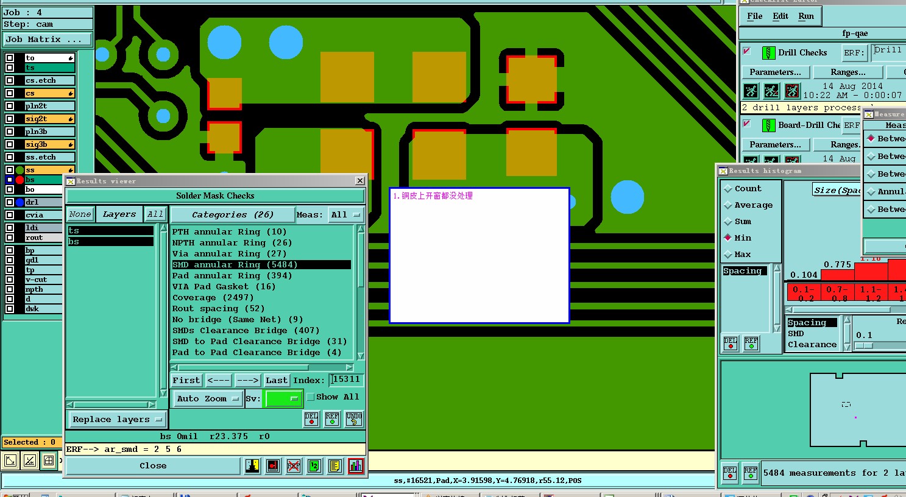The width and height of the screenshot is (906, 497).
Task: Click the 0.1 slider in histogram
Action: coord(863,346)
